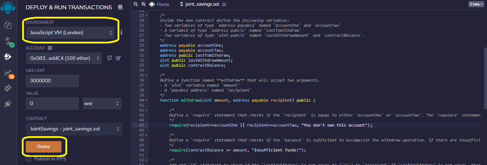
Task: Click the DEPLOY & RUN TRANSACTIONS title
Action: tap(69, 7)
